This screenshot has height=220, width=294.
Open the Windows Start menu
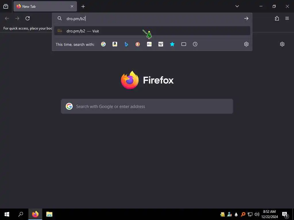click(7, 214)
